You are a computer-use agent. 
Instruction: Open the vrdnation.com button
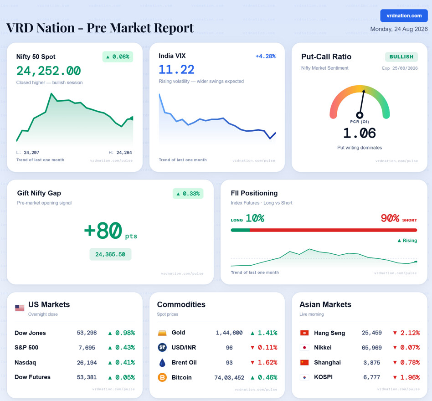tap(404, 15)
